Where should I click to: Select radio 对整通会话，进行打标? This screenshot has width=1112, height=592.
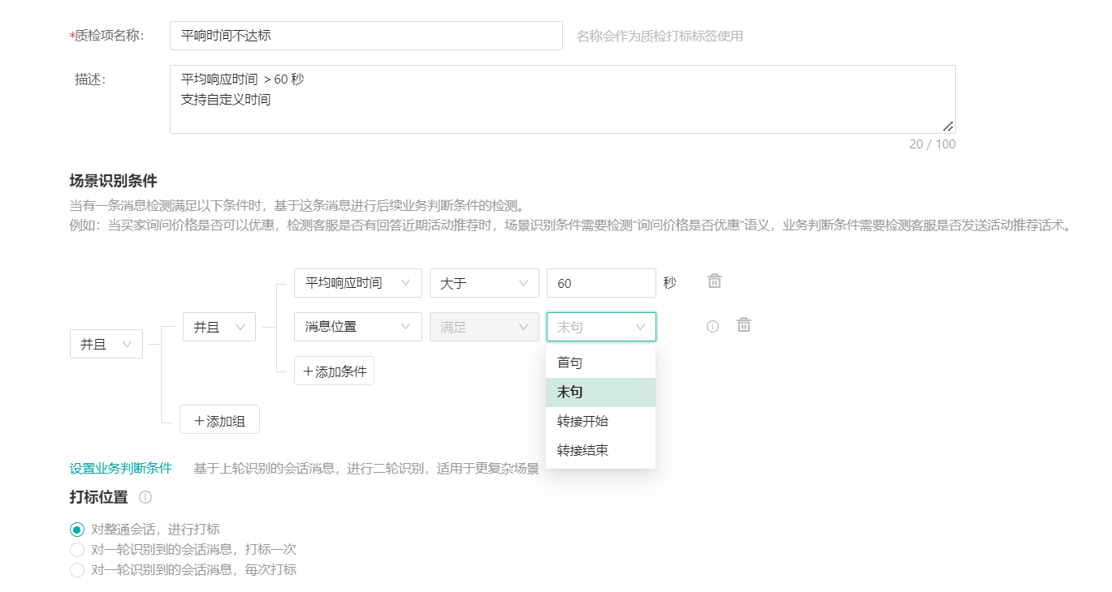coord(77,530)
